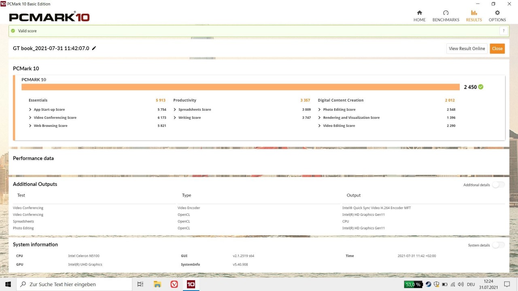The image size is (518, 291).
Task: Open the volume tray icon
Action: 461,284
